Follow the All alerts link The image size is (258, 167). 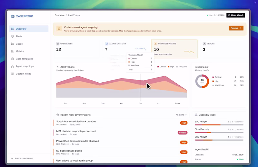pos(181,115)
